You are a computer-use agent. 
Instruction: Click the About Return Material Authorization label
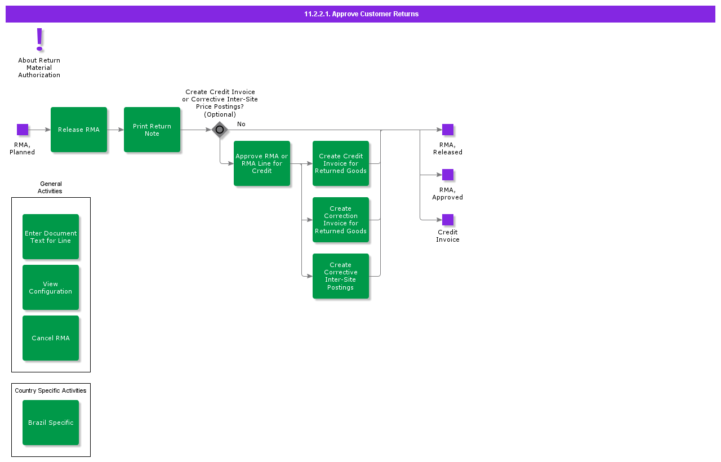coord(39,68)
